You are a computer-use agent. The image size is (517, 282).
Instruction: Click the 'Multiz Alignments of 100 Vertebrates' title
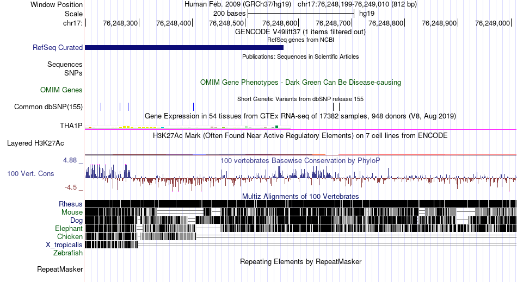300,197
